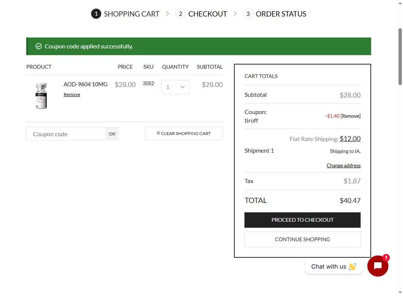Continue shopping

pos(302,239)
